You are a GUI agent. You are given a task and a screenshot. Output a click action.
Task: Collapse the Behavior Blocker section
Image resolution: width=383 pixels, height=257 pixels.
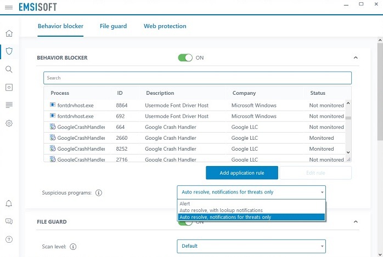pyautogui.click(x=356, y=58)
